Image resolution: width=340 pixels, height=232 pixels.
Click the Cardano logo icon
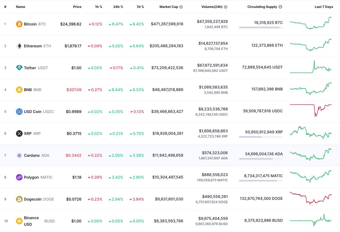19,155
